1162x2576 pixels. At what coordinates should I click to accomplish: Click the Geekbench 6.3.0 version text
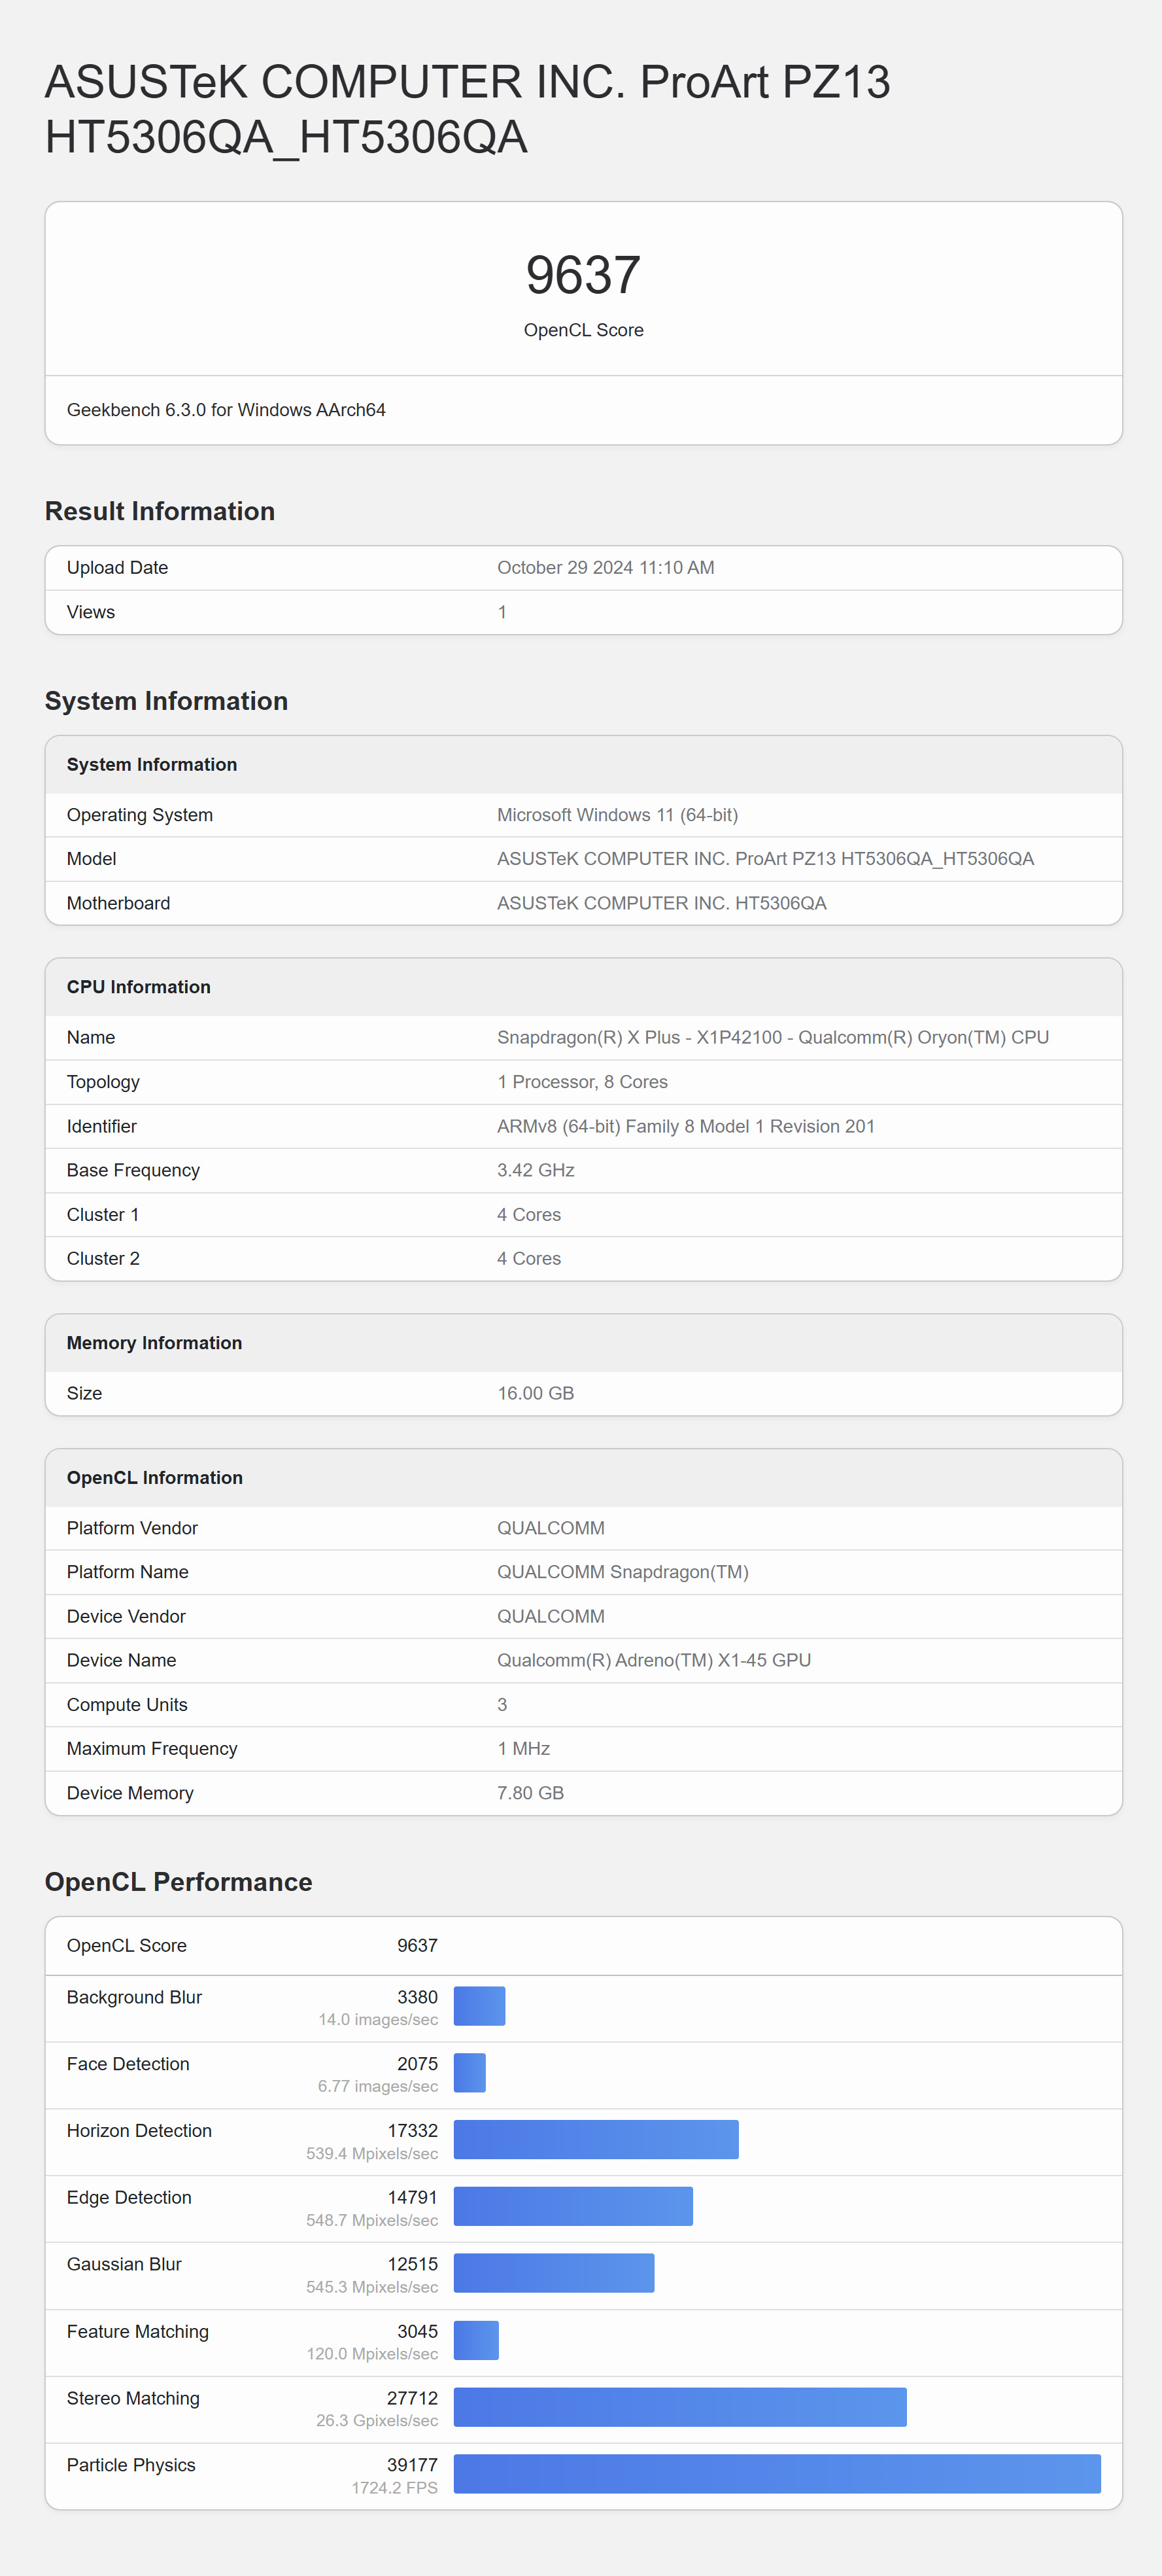tap(226, 410)
